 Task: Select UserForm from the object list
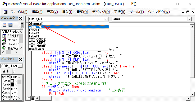pyautogui.click(x=69, y=49)
